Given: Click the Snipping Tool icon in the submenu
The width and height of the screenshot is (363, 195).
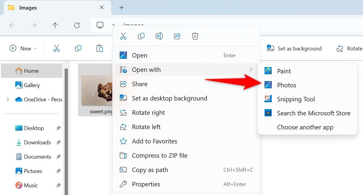Looking at the screenshot, I should (268, 99).
